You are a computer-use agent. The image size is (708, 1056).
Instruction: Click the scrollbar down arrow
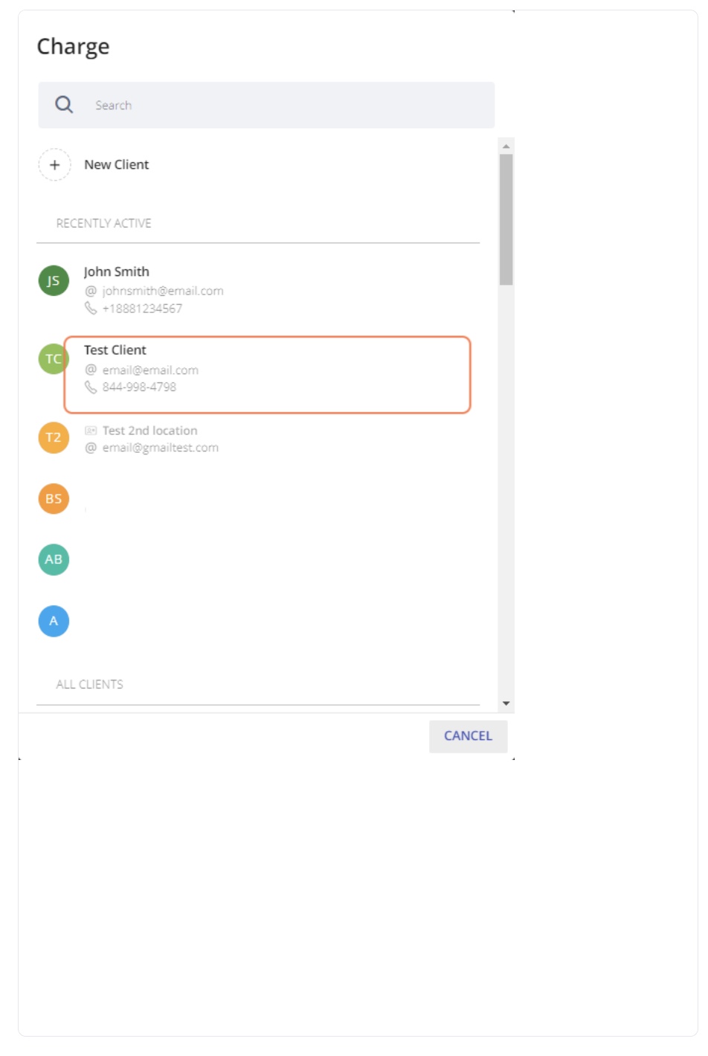(x=506, y=703)
